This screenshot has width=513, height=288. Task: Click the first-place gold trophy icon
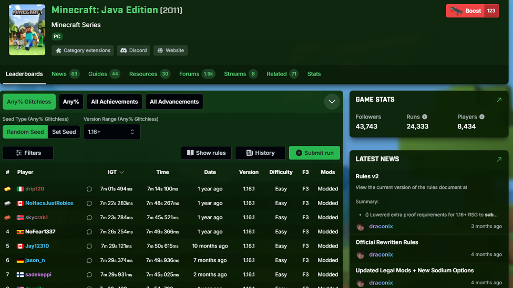[7, 189]
